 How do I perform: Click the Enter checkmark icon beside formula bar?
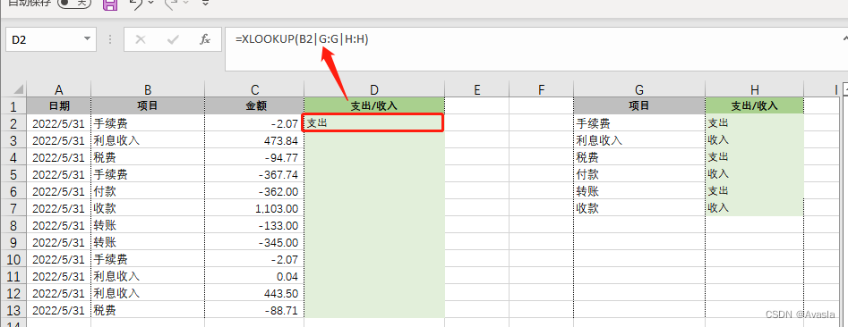(x=173, y=39)
